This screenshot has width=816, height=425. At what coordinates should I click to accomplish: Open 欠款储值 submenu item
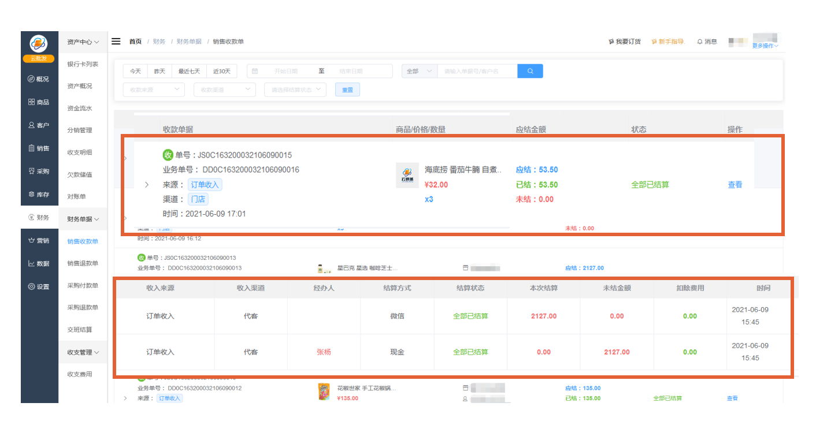click(79, 174)
